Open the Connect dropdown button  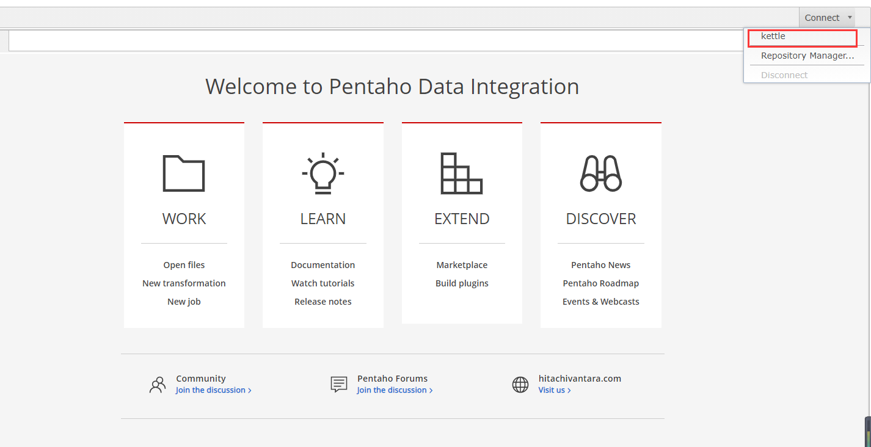click(x=827, y=18)
